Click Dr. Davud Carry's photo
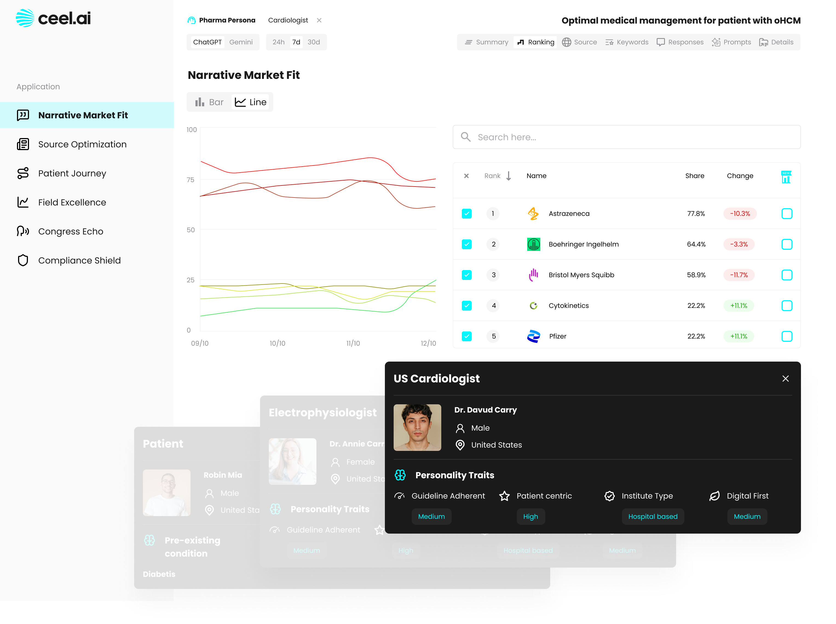836x624 pixels. (x=417, y=427)
